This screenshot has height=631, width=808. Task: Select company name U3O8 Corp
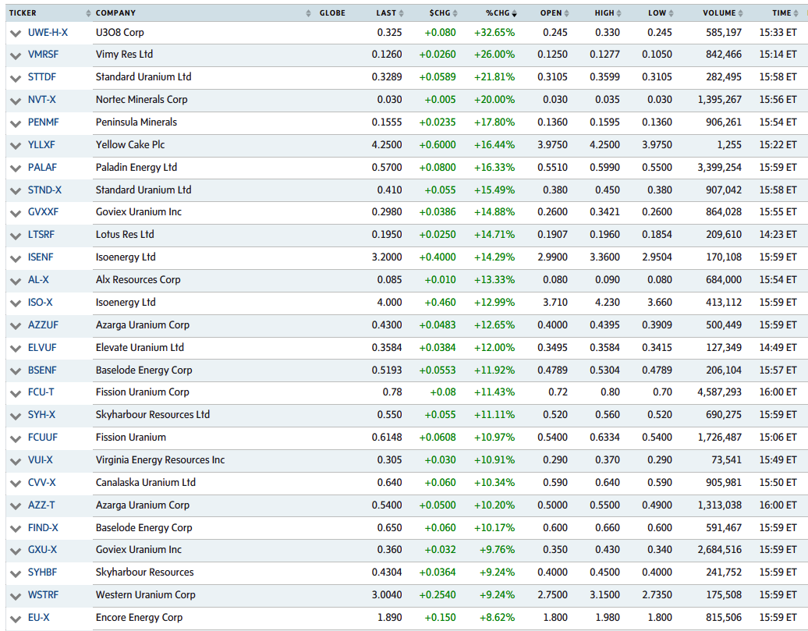tap(119, 33)
